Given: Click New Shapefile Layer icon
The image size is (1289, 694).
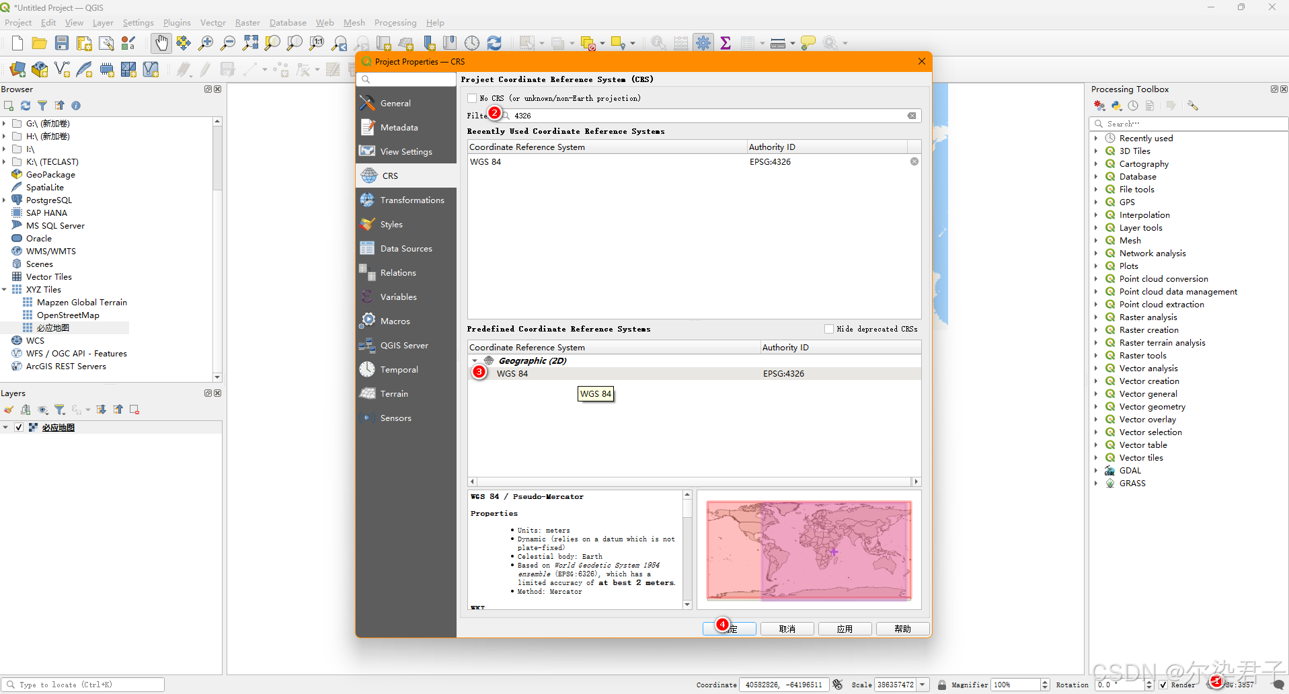Looking at the screenshot, I should tap(62, 69).
